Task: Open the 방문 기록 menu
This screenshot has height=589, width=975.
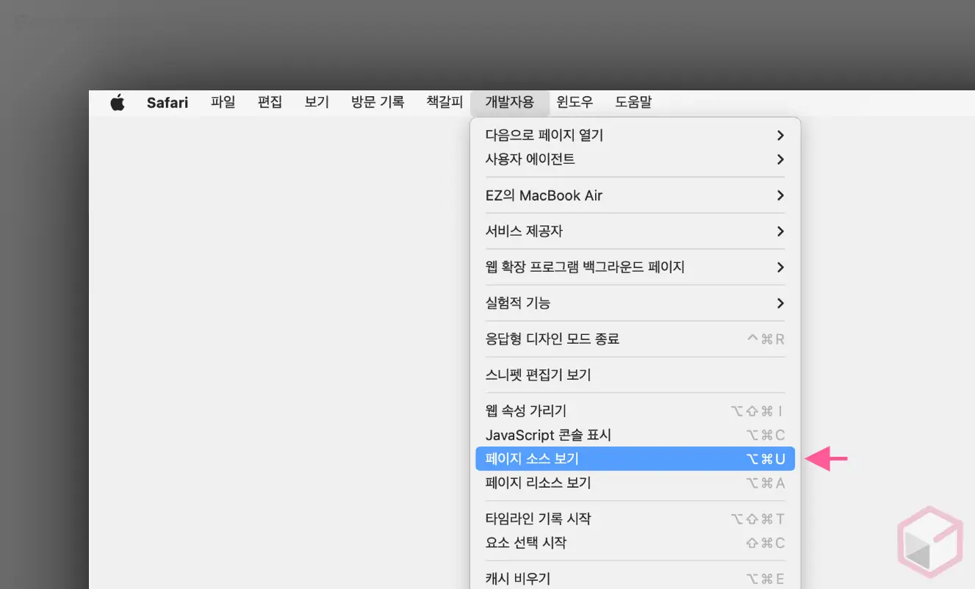Action: pyautogui.click(x=378, y=102)
